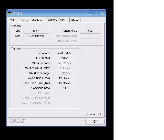Image resolution: width=164 pixels, height=140 pixels.
Task: Click the empty DRAM Idle Timer field
Action: [65, 93]
